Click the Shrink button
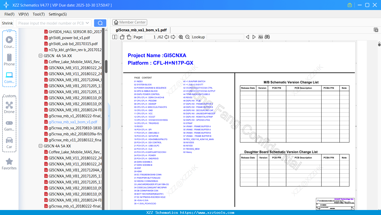The width and height of the screenshot is (381, 215). [7, 23]
